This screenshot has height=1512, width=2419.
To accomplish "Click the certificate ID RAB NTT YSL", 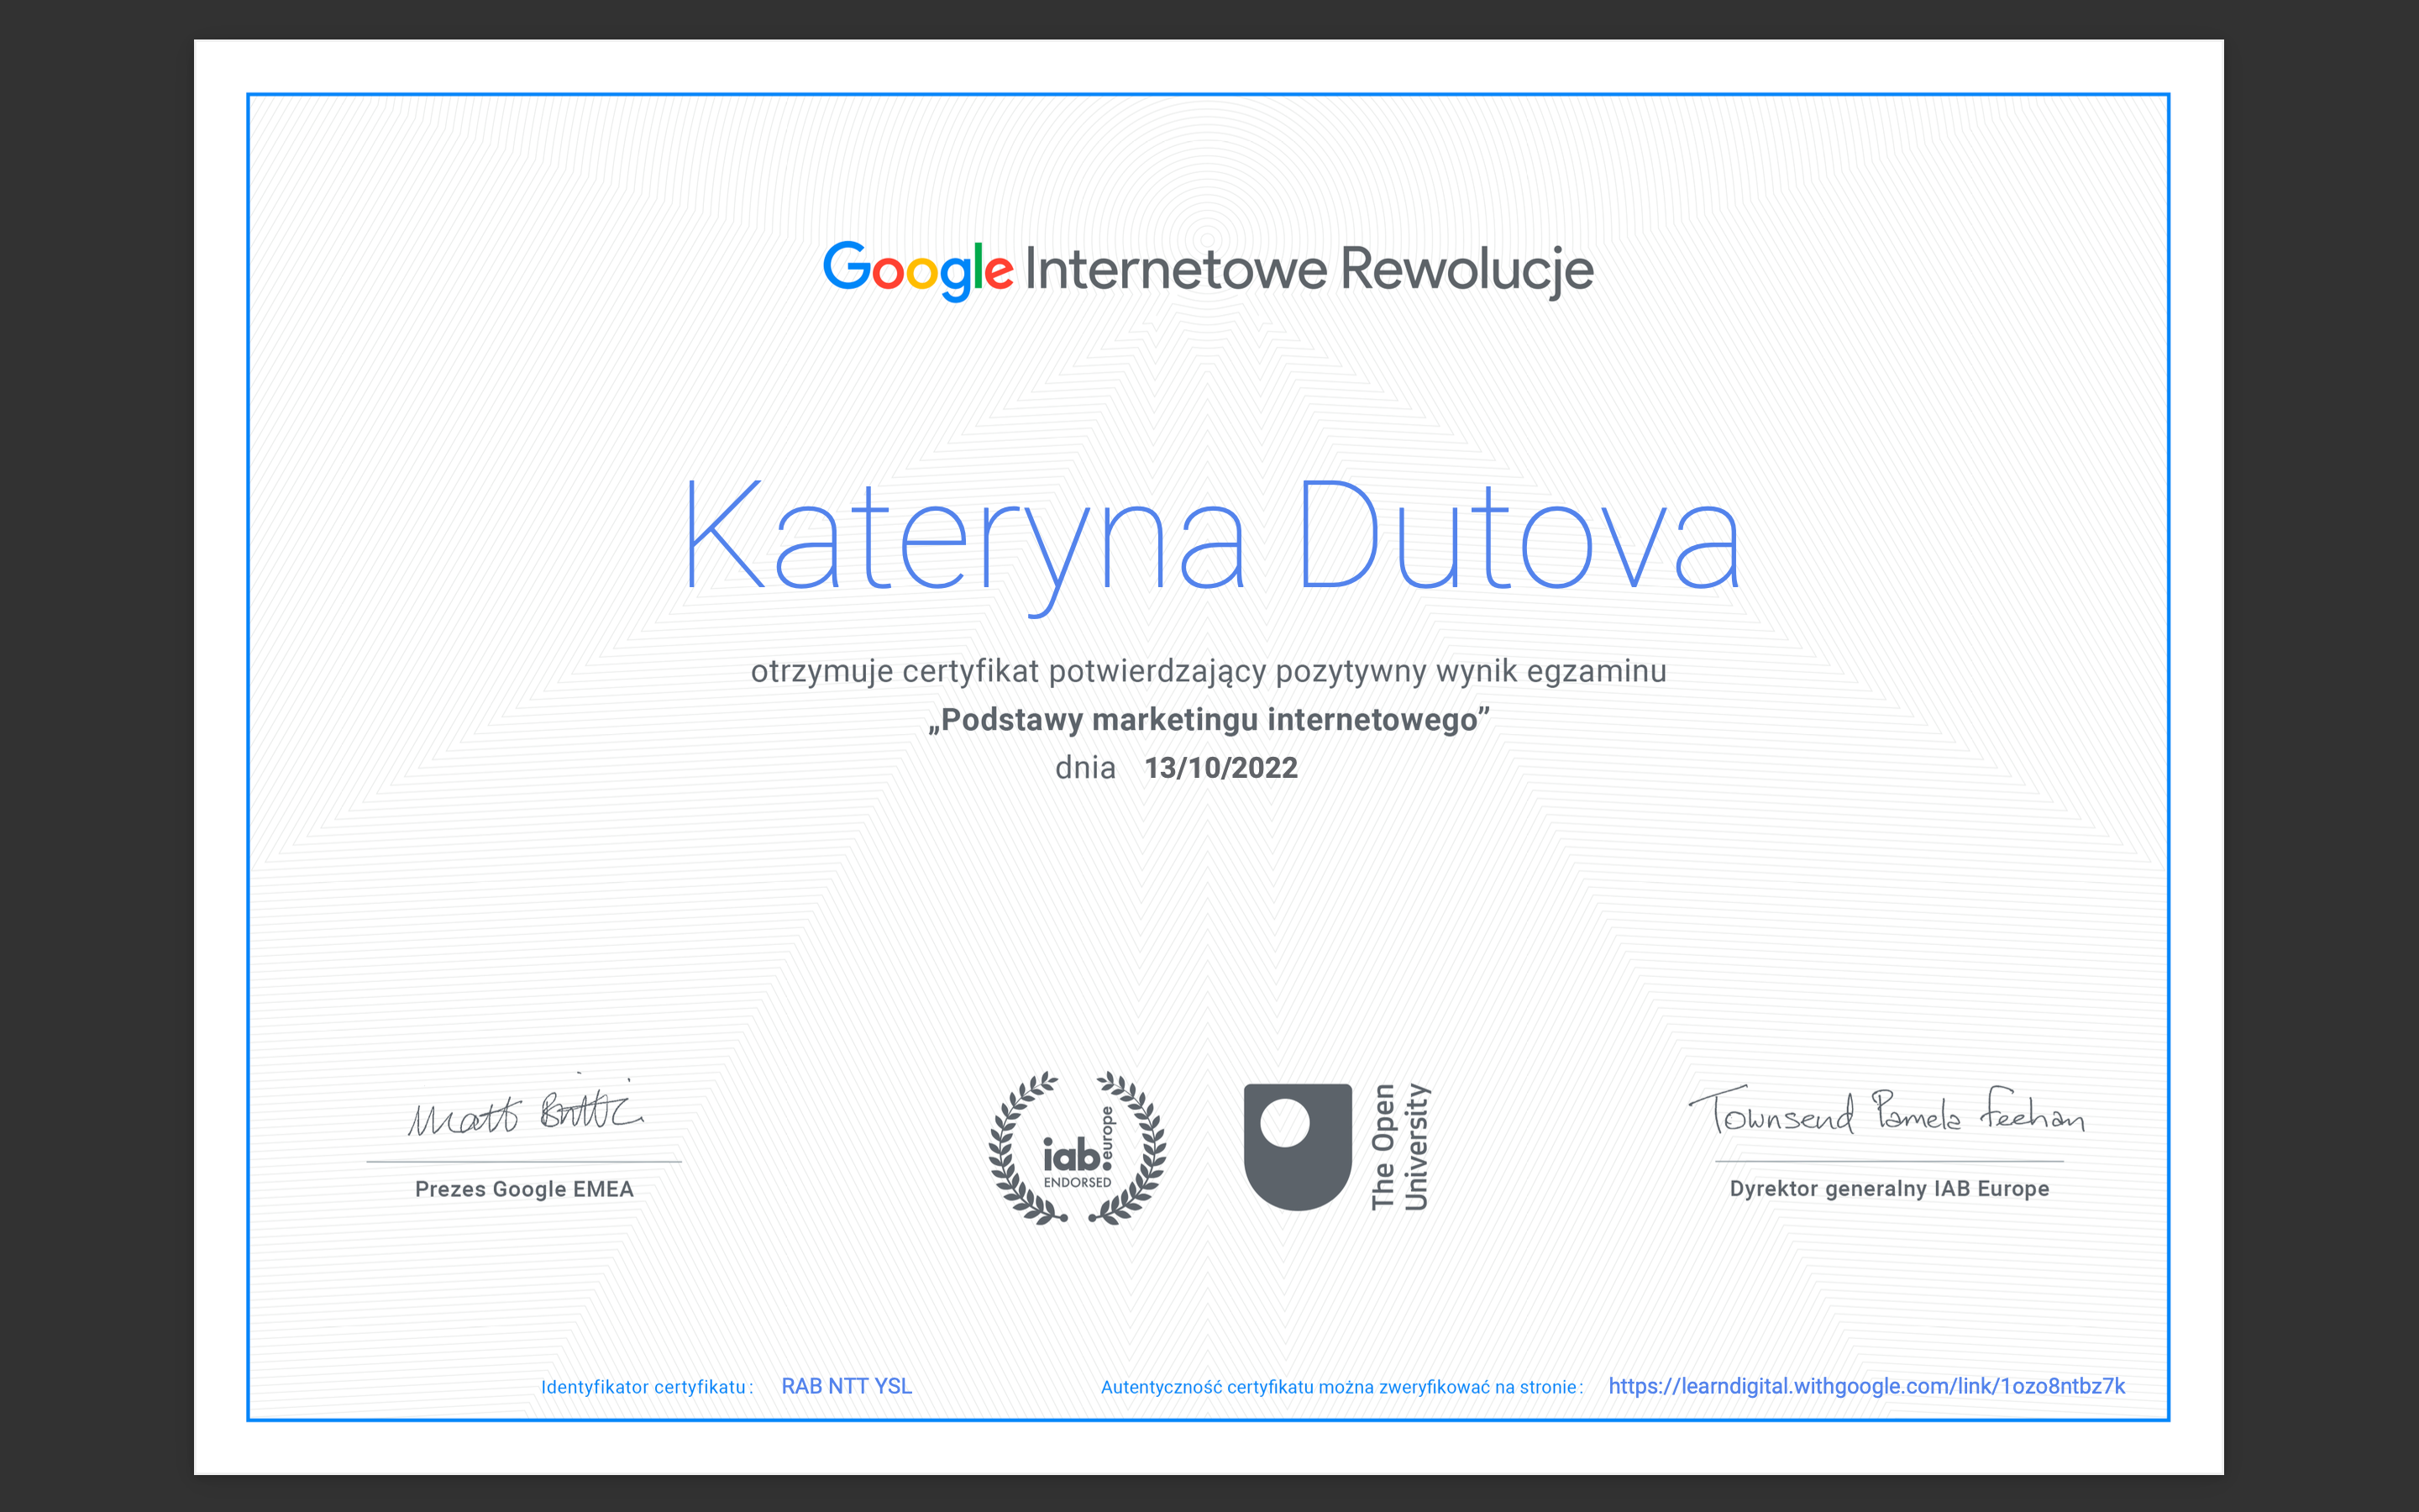I will tap(847, 1386).
